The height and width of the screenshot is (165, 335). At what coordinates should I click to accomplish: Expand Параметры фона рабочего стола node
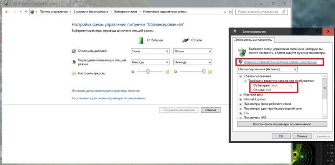tap(240, 104)
